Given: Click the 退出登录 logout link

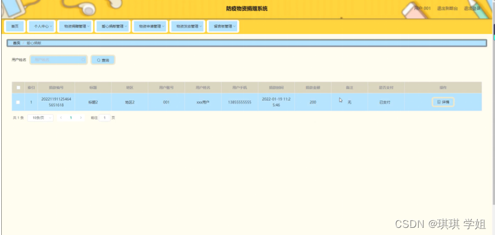Looking at the screenshot, I should [x=472, y=8].
